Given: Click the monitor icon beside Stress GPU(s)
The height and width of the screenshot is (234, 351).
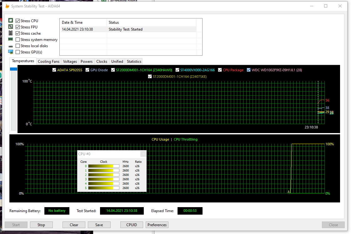Looking at the screenshot, I should 11,52.
